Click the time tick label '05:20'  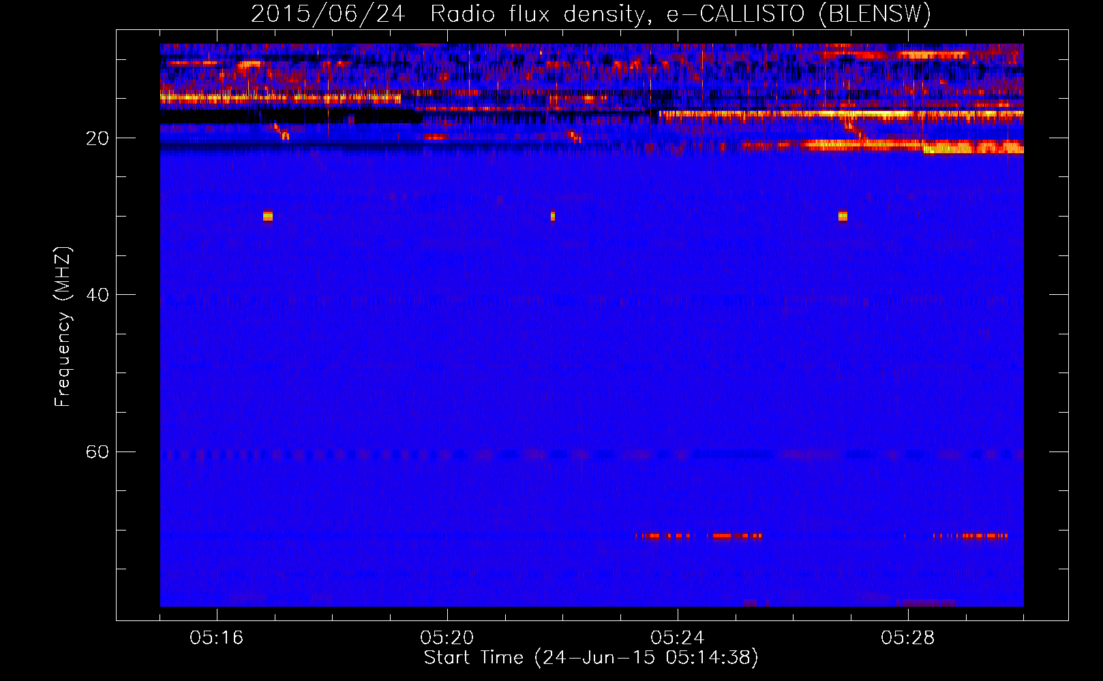pyautogui.click(x=447, y=637)
